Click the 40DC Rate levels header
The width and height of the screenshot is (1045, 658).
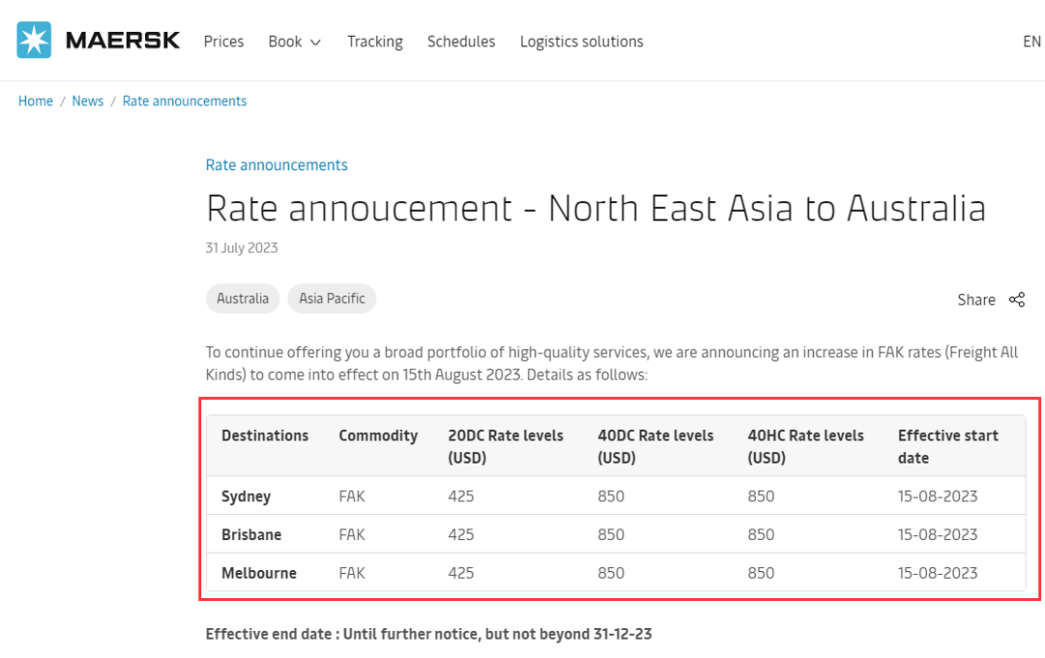(656, 447)
